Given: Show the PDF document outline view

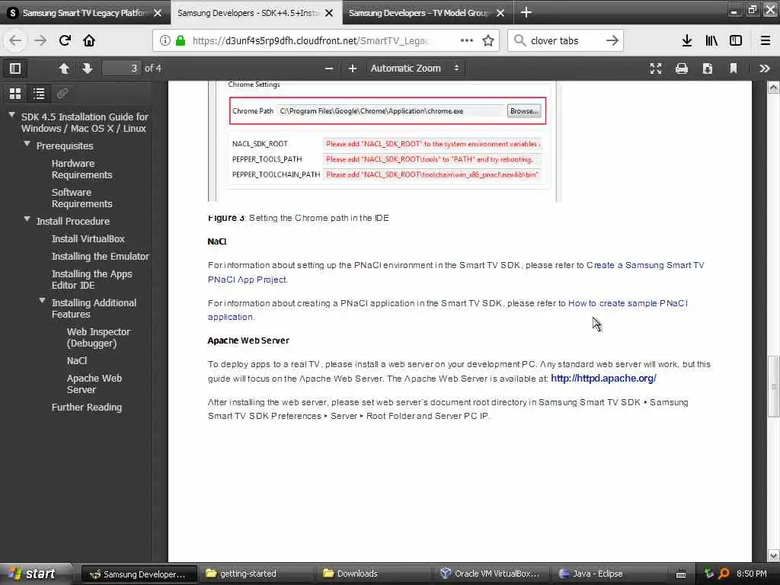Looking at the screenshot, I should (x=39, y=93).
